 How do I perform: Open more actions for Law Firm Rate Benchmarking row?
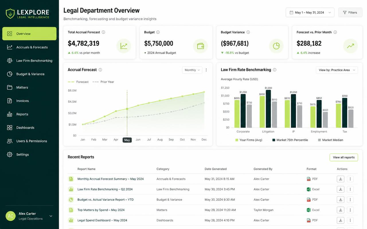[x=350, y=189]
